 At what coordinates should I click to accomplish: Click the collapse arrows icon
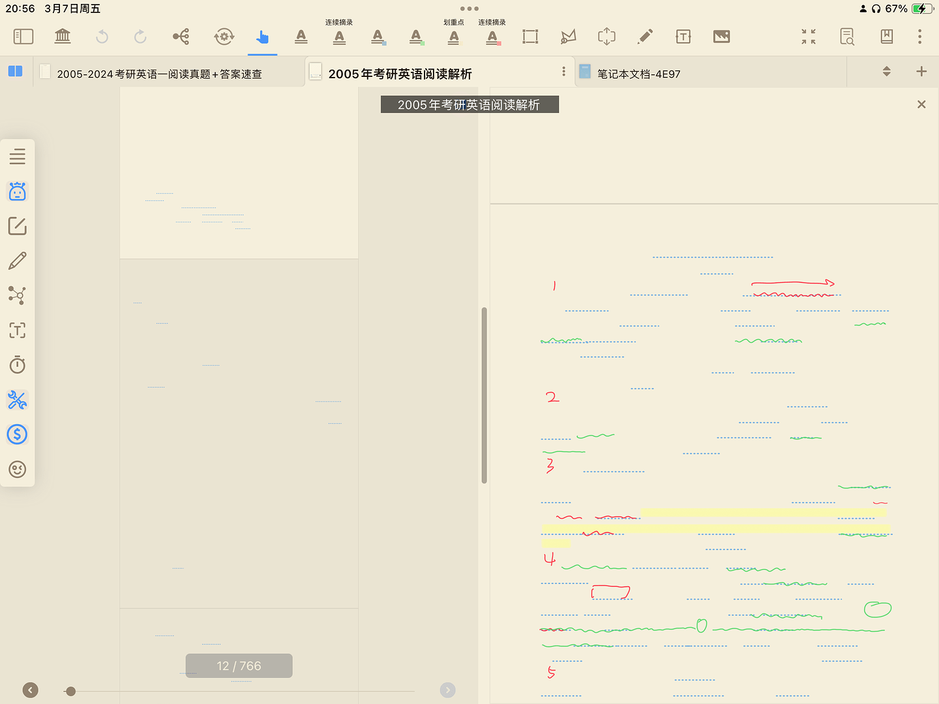[x=809, y=37]
